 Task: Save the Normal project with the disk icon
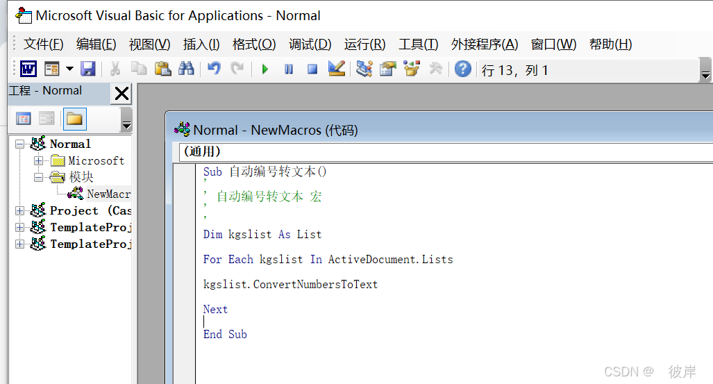coord(87,69)
